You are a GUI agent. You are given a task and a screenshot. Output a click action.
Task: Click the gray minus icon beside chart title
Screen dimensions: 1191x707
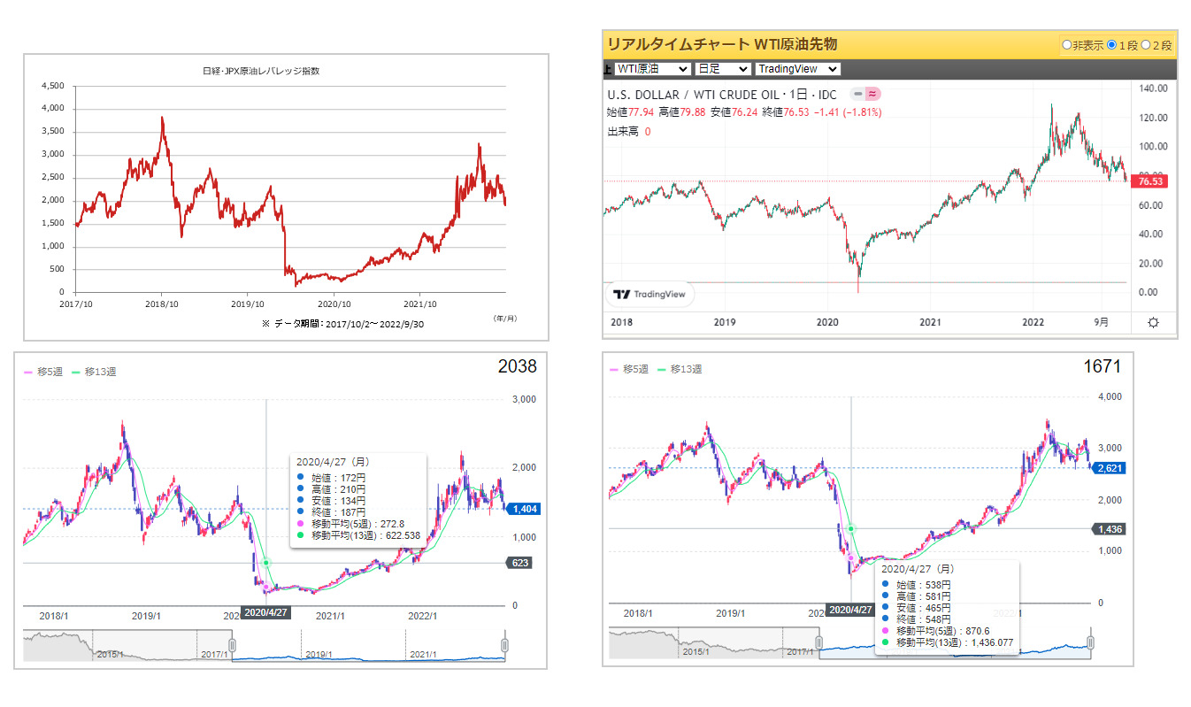pos(856,94)
